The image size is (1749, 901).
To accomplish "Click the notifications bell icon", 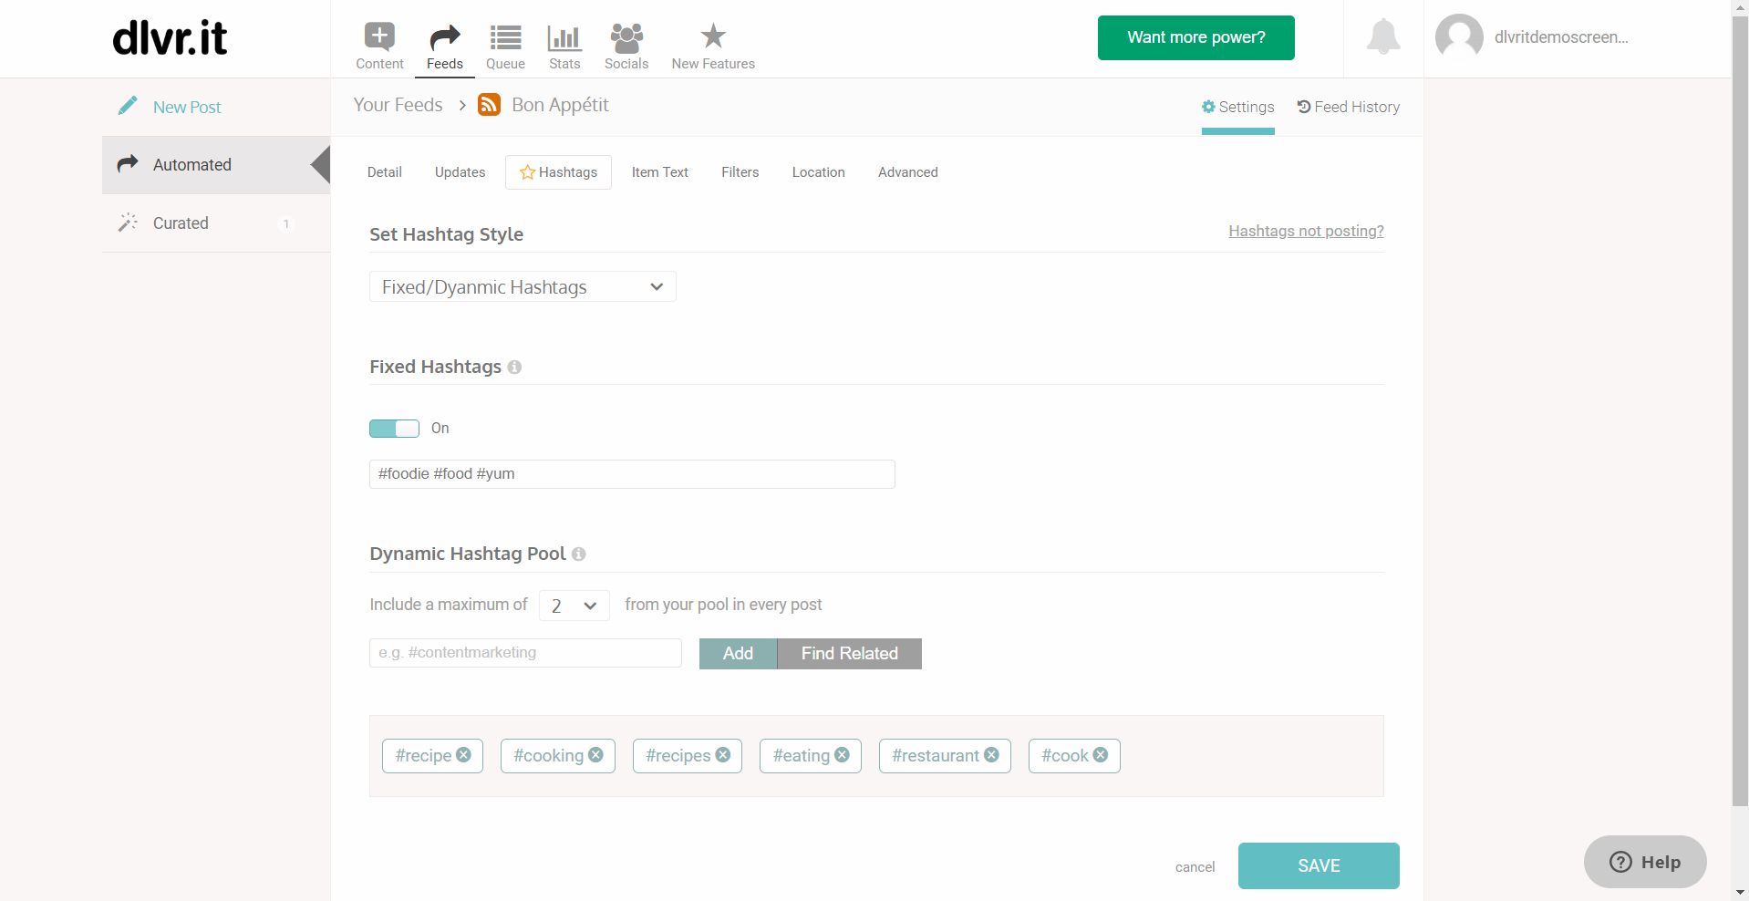I will click(1383, 36).
